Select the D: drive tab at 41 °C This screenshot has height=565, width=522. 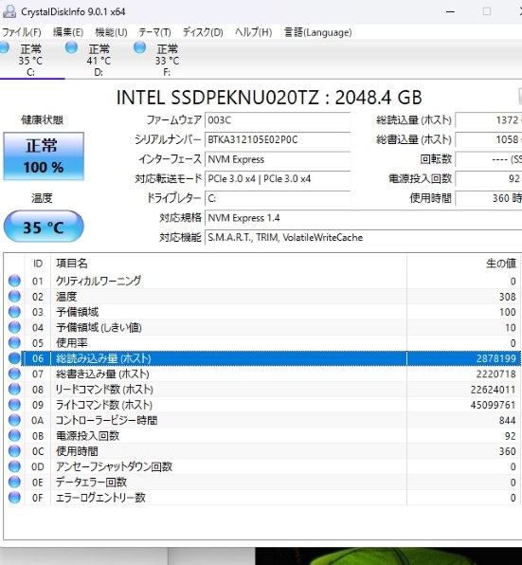pyautogui.click(x=99, y=60)
